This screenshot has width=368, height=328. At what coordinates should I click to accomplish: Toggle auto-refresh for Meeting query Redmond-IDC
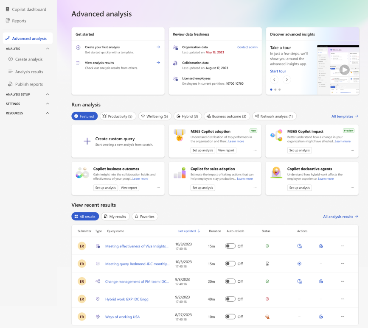(x=230, y=264)
